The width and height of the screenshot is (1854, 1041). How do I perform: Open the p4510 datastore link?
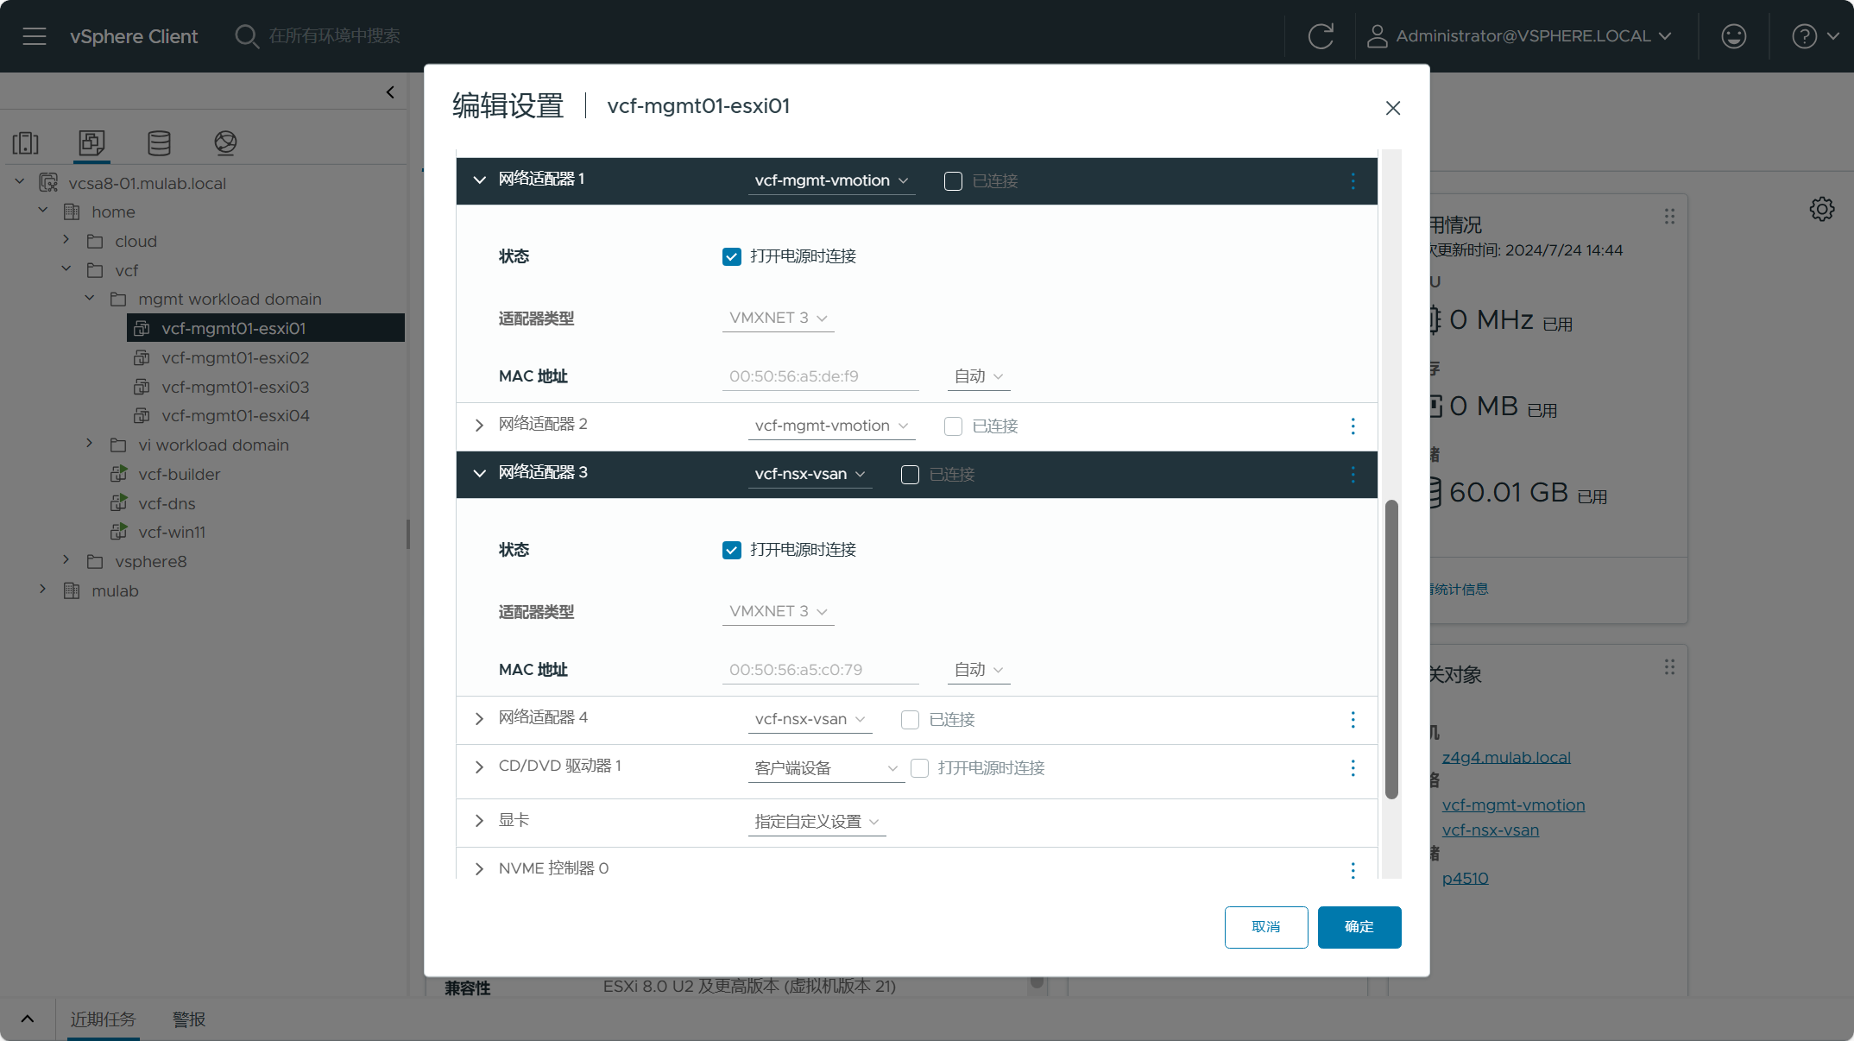coord(1465,879)
